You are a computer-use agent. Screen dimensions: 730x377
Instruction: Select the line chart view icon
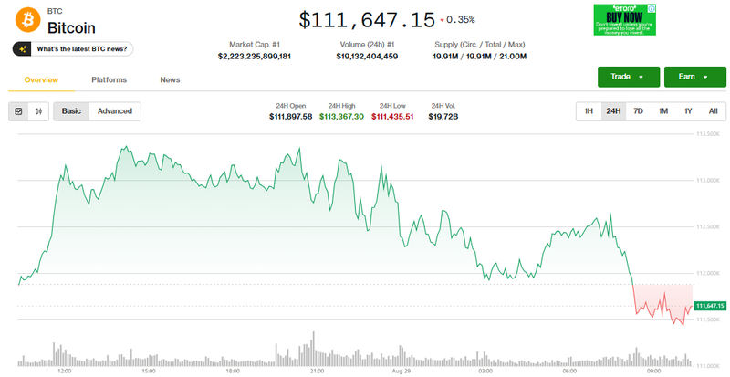19,111
